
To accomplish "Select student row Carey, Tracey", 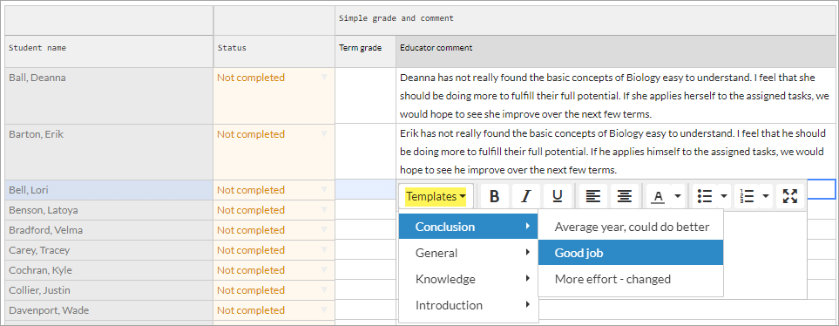I will [109, 250].
